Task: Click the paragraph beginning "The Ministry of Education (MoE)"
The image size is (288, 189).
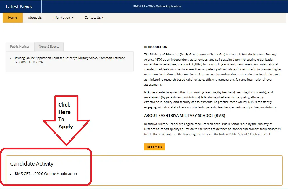Action: coord(213,69)
